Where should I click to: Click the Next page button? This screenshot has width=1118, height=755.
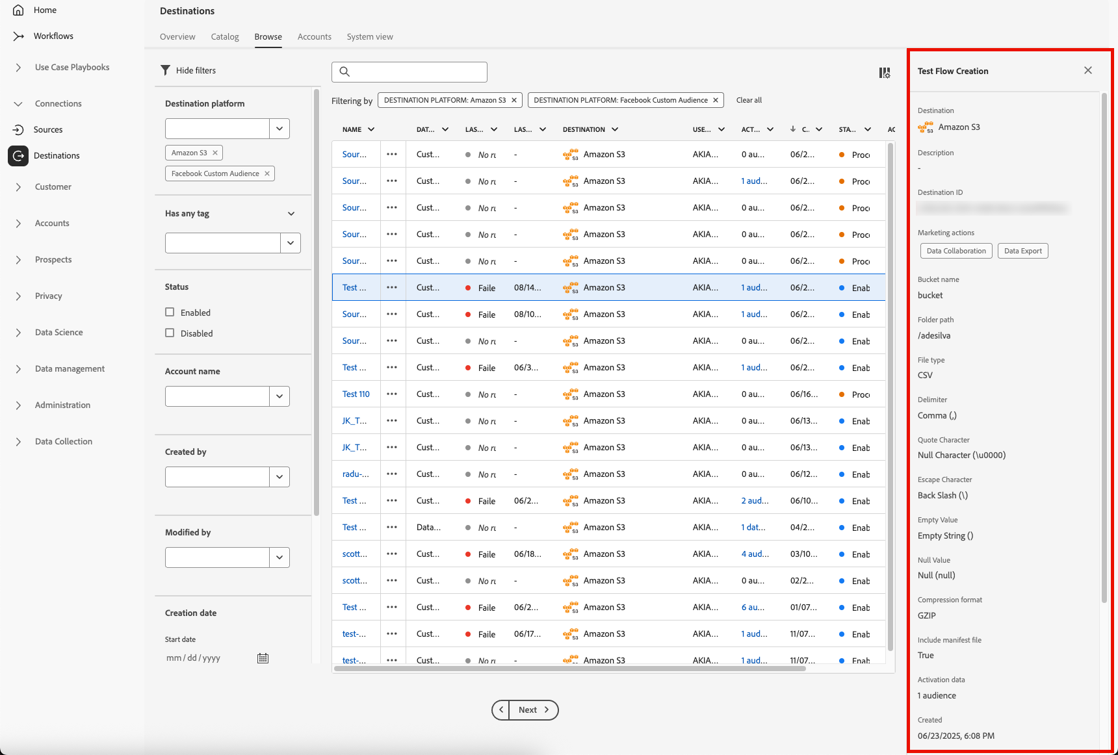(534, 710)
